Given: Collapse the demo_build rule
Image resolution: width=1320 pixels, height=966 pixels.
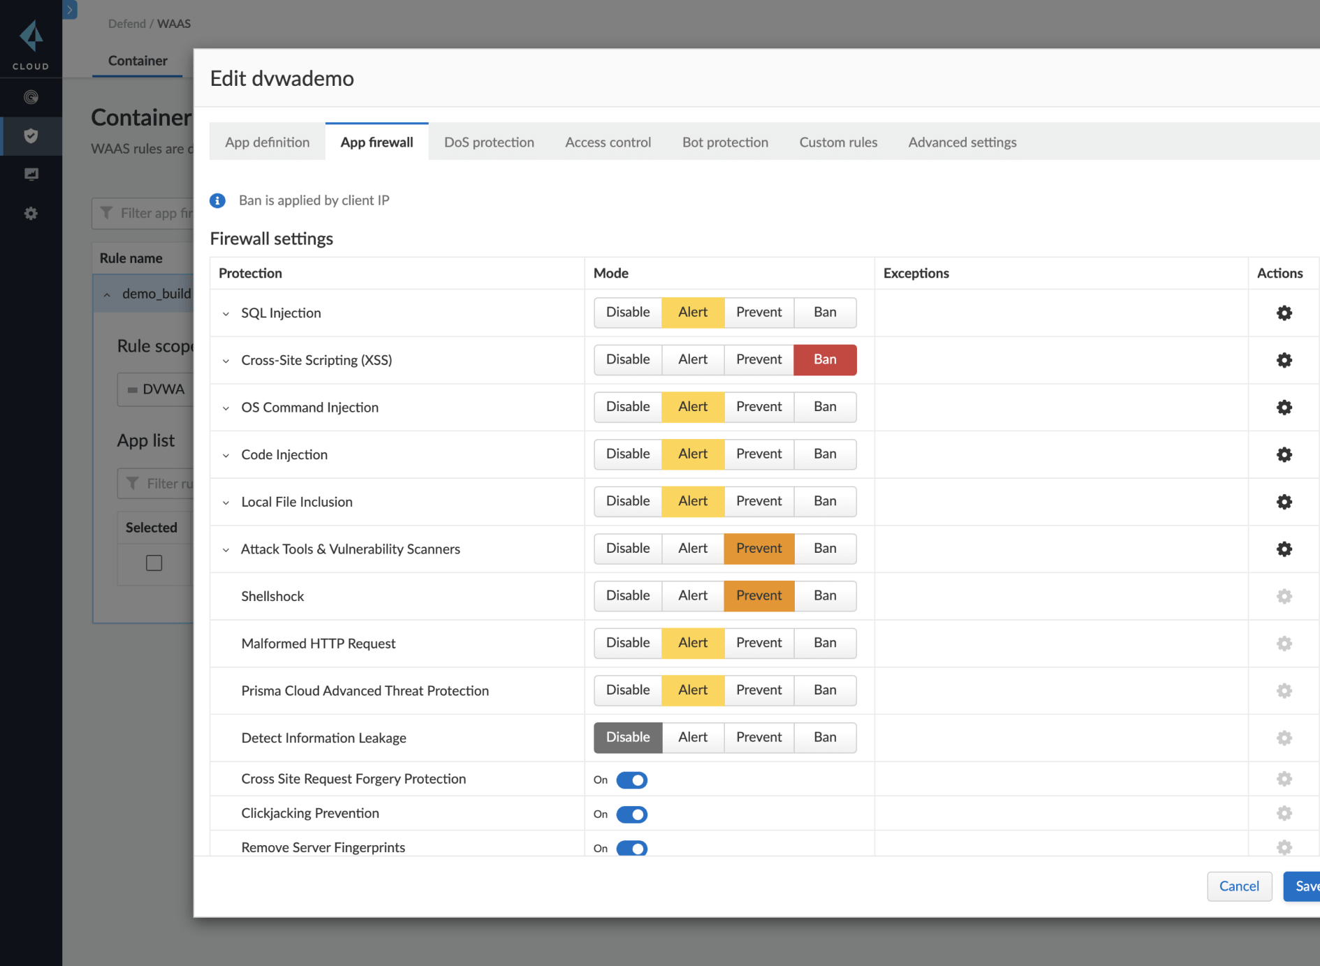Looking at the screenshot, I should (108, 294).
